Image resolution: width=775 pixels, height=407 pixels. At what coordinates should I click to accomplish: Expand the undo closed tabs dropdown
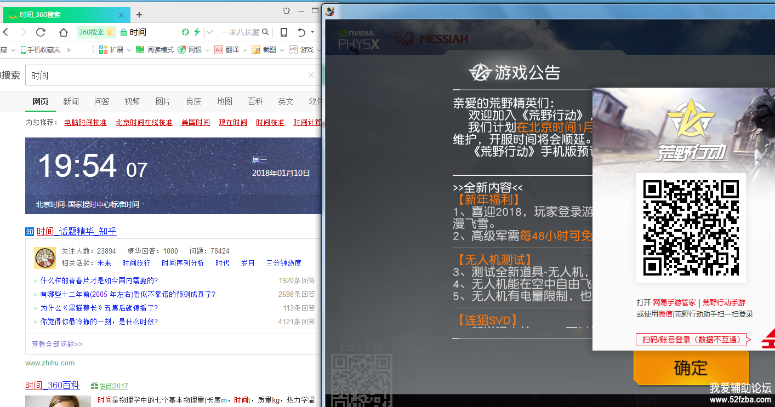(312, 32)
